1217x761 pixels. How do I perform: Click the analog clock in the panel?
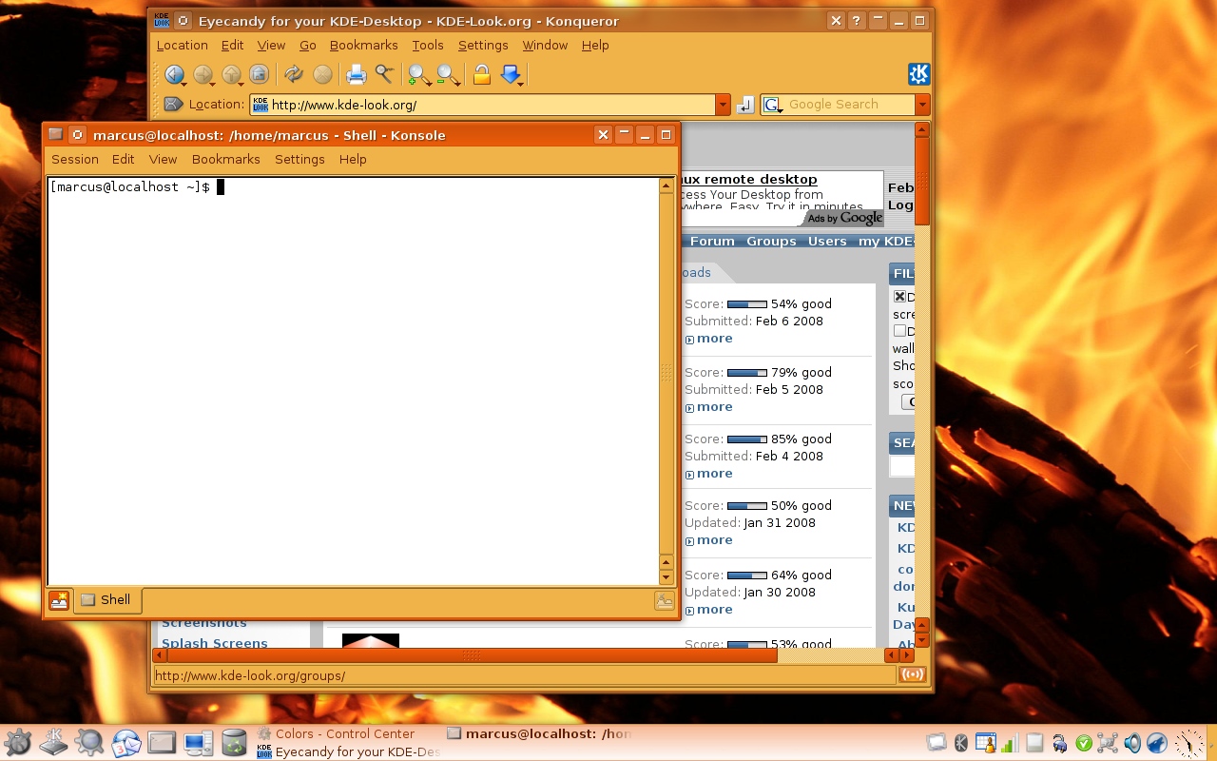tap(1188, 743)
